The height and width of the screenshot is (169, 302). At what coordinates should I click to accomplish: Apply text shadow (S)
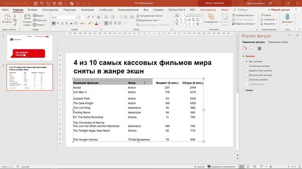click(x=67, y=23)
